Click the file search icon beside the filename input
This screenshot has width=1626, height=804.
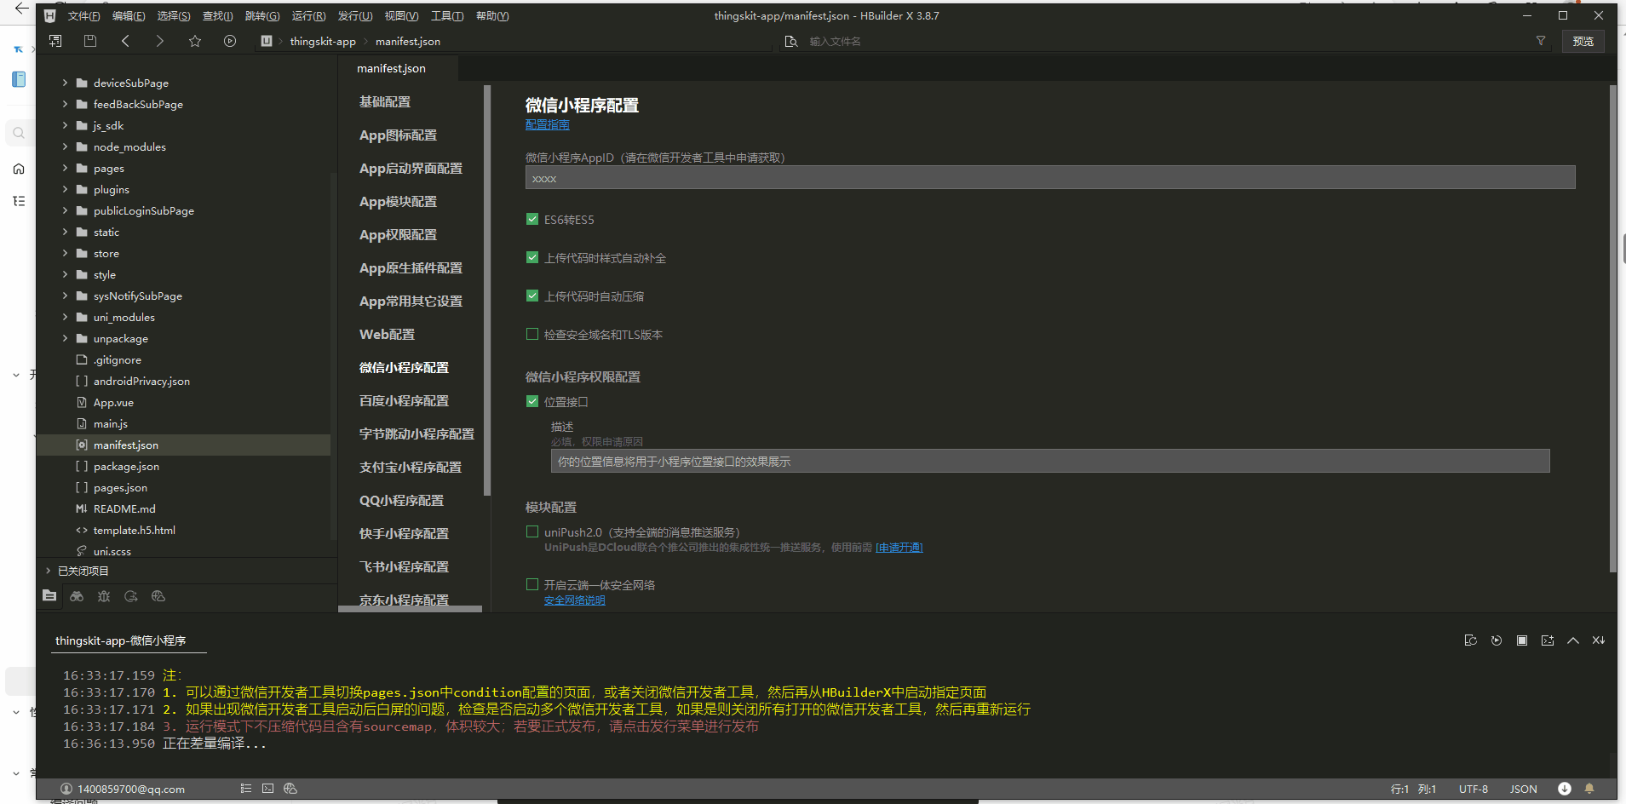click(x=791, y=41)
